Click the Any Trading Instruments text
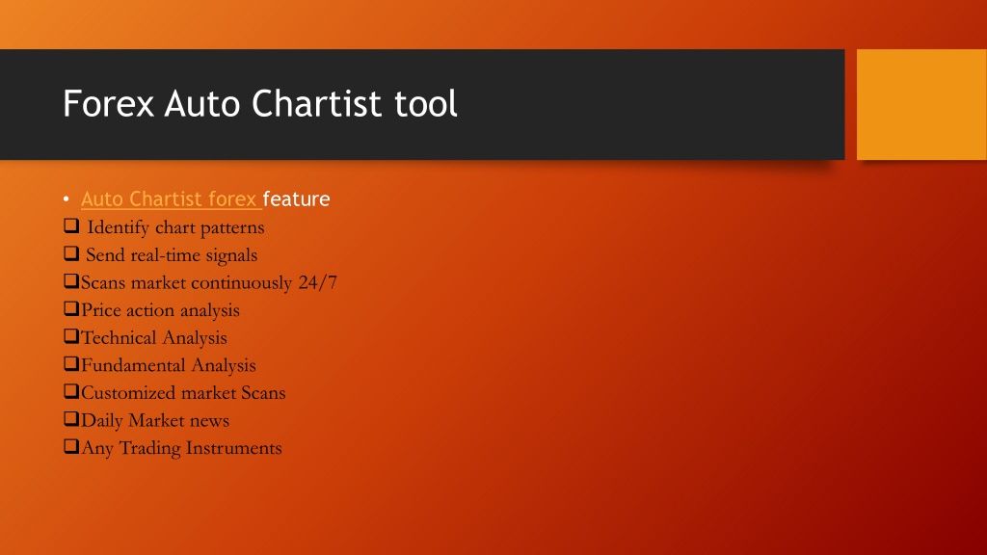This screenshot has width=987, height=555. tap(181, 448)
